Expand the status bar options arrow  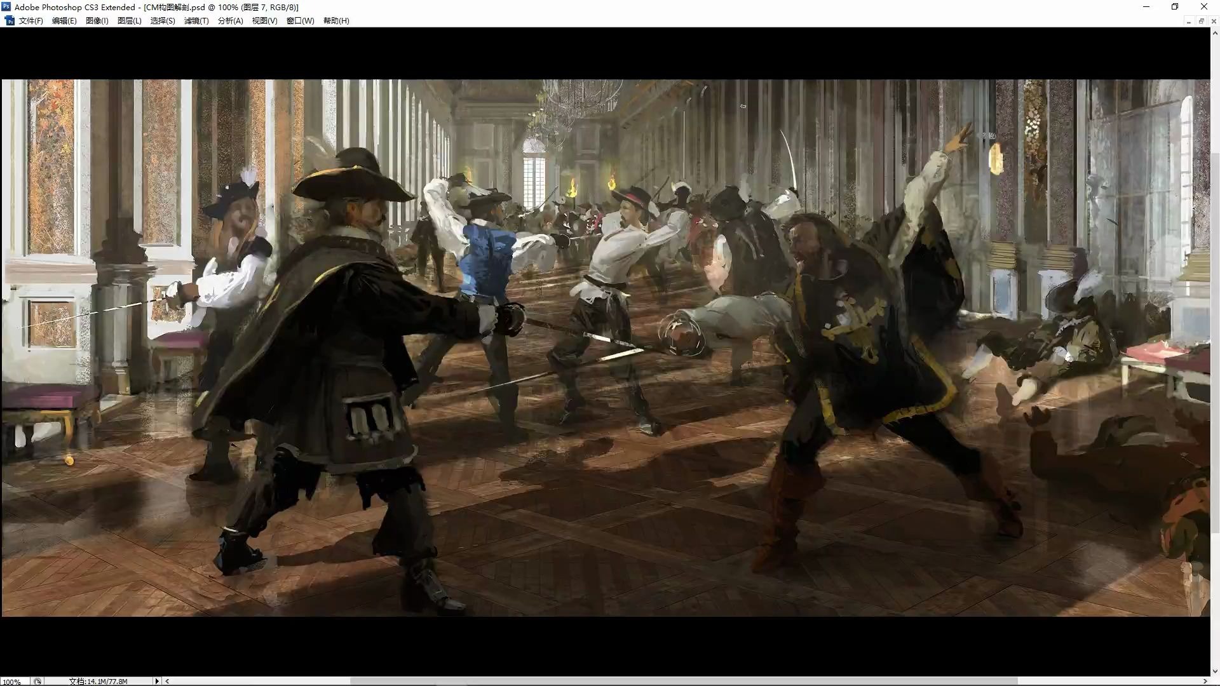click(x=158, y=682)
